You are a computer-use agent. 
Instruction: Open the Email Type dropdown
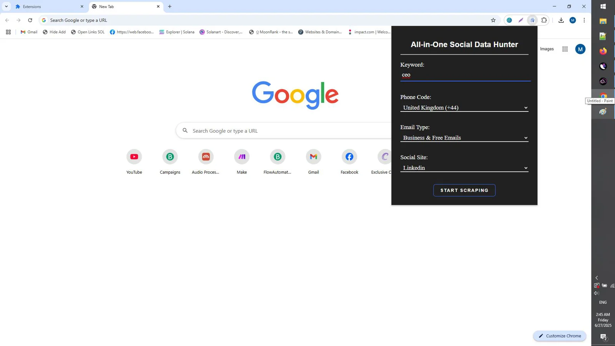click(464, 138)
